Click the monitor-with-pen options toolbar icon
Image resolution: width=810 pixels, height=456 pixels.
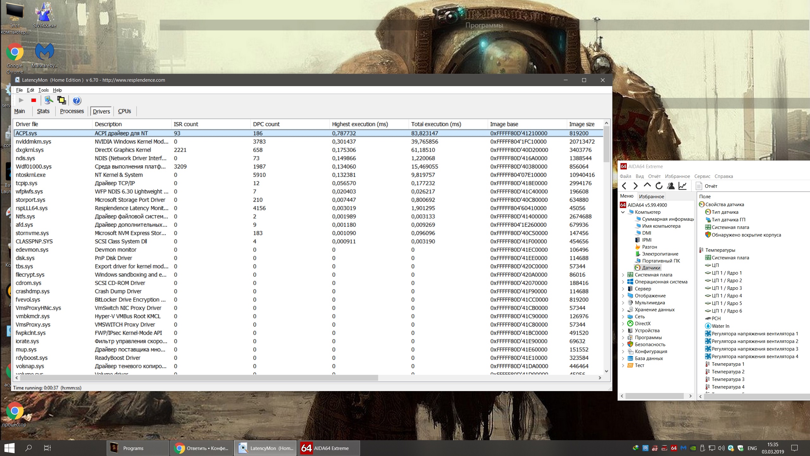[x=48, y=100]
